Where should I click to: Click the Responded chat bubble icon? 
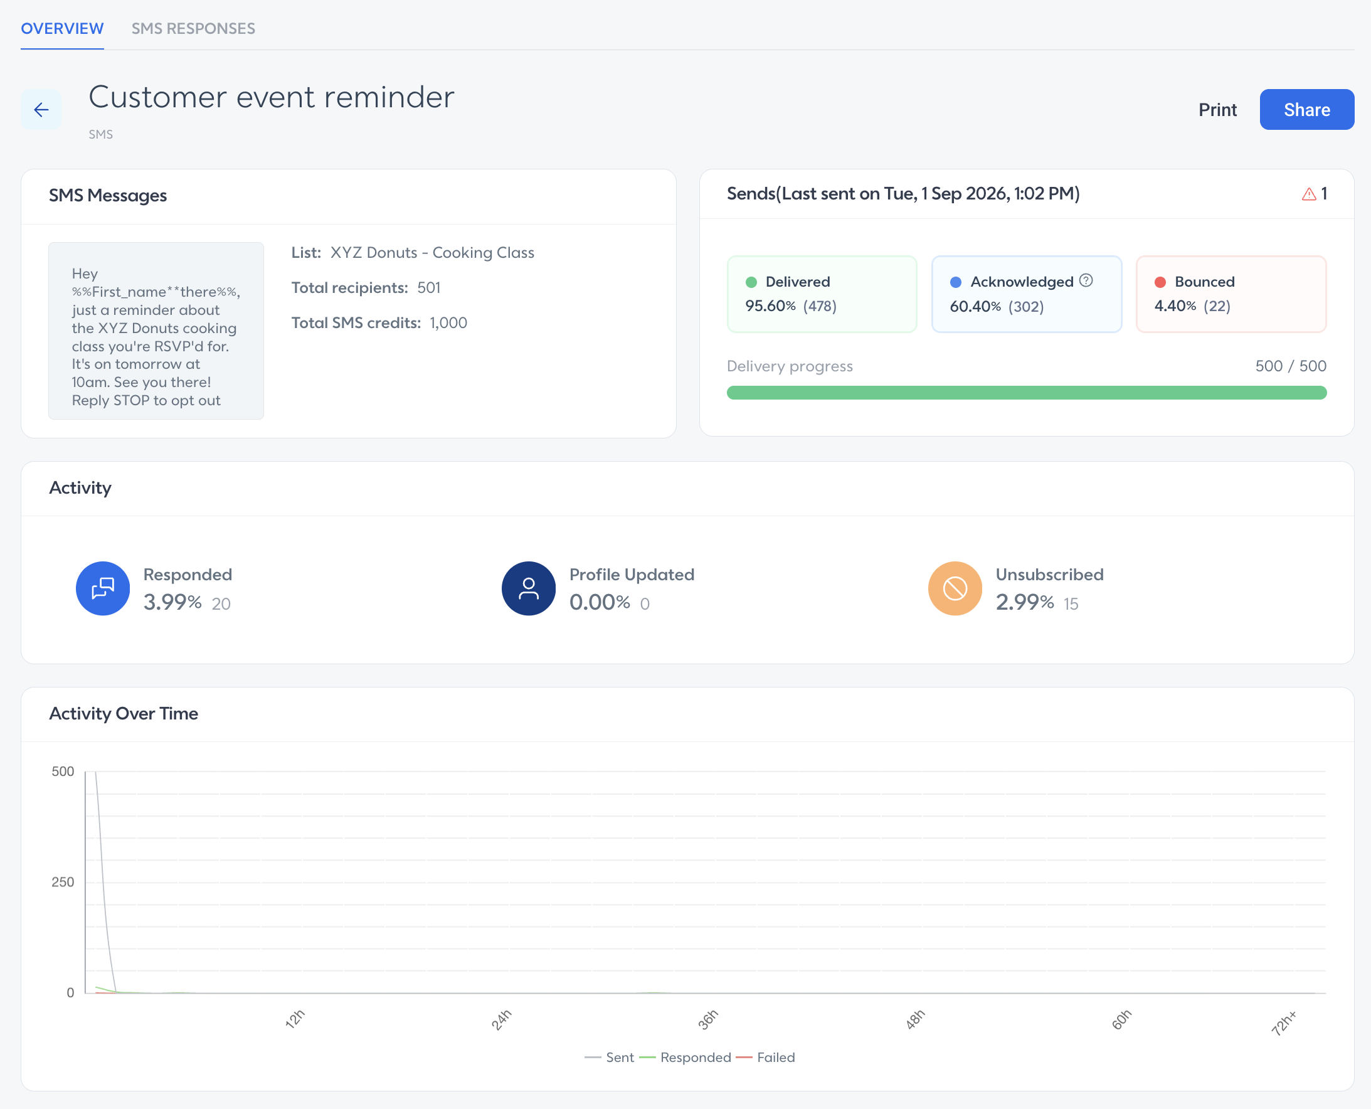pyautogui.click(x=103, y=588)
